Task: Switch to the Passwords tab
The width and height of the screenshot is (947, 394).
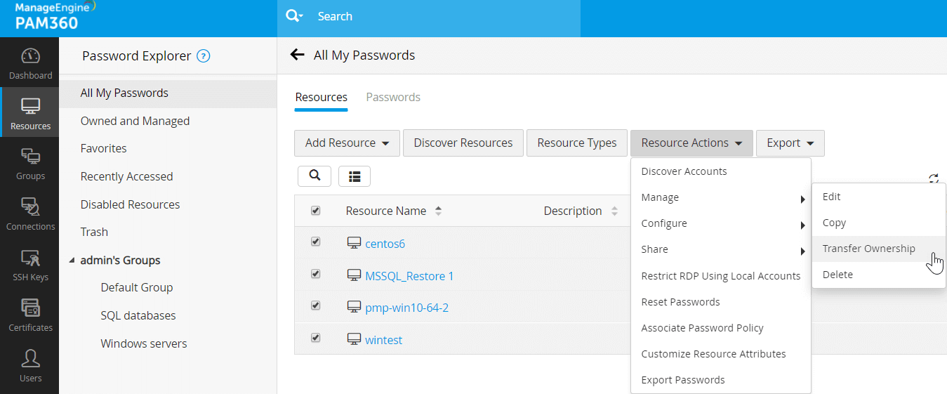Action: [393, 97]
